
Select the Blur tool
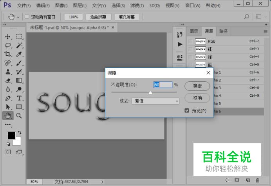[x=7, y=89]
